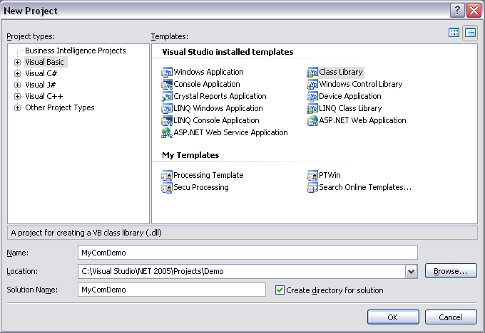
Task: Pick the LINQ Class Library icon
Action: [312, 108]
